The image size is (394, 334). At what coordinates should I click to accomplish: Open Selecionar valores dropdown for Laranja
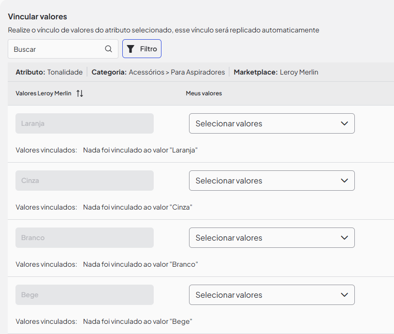pyautogui.click(x=271, y=123)
